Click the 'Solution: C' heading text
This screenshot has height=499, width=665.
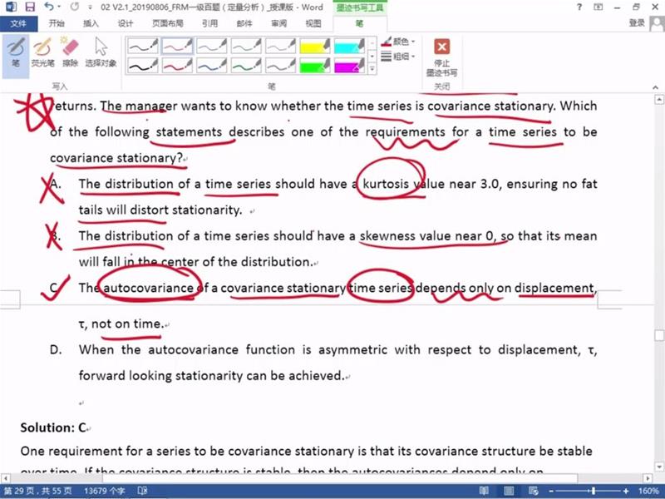[x=53, y=427]
